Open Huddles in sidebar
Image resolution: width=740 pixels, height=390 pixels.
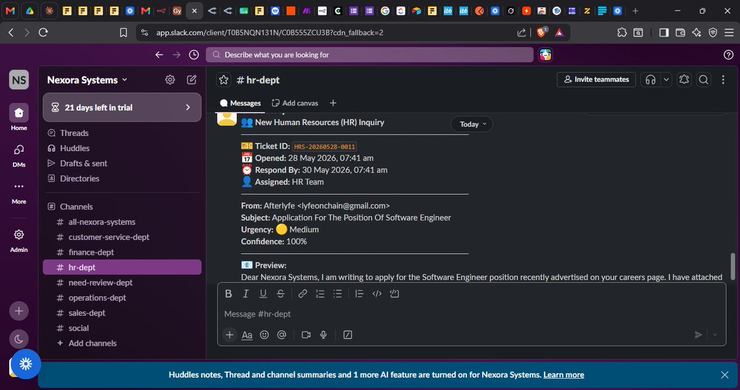pyautogui.click(x=122, y=148)
